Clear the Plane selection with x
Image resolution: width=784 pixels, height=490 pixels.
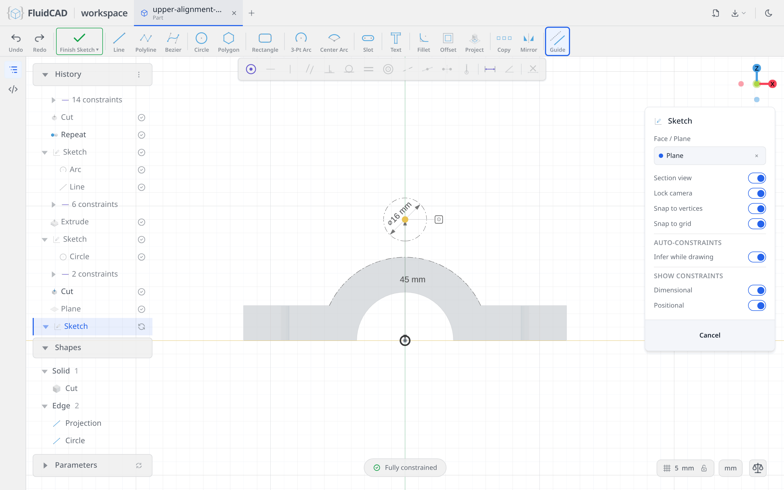pos(757,156)
